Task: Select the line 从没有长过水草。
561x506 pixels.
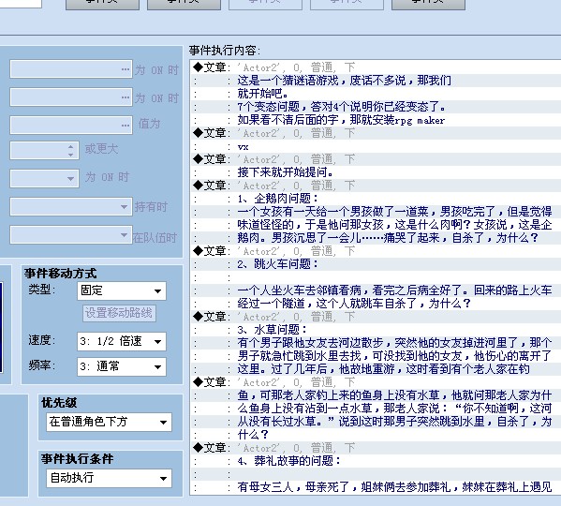Action: [x=376, y=422]
